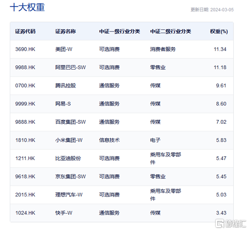
Task: Click 可选消费 cell in 理想汽车-W row
Action: [109, 195]
